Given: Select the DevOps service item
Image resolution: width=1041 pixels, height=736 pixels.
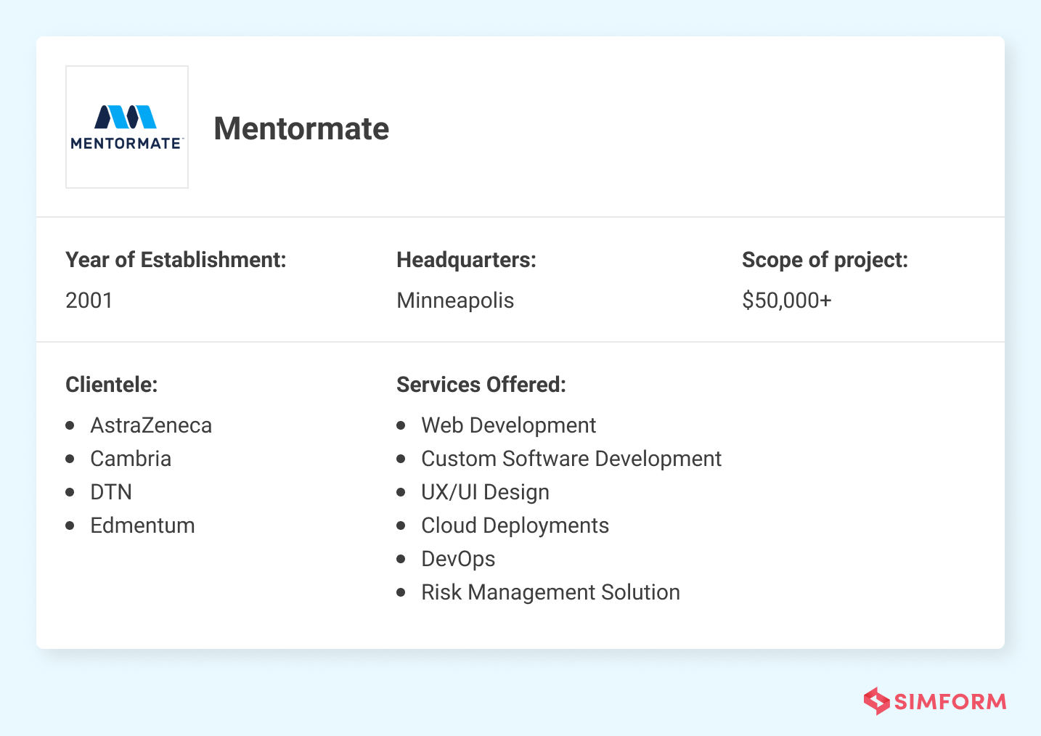Looking at the screenshot, I should point(458,559).
